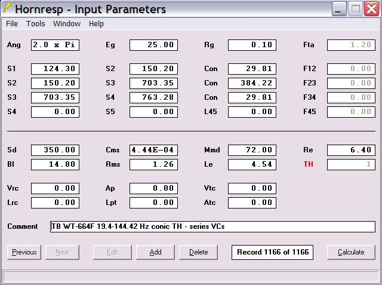The height and width of the screenshot is (285, 382).
Task: Open the Tools menu
Action: click(x=36, y=24)
